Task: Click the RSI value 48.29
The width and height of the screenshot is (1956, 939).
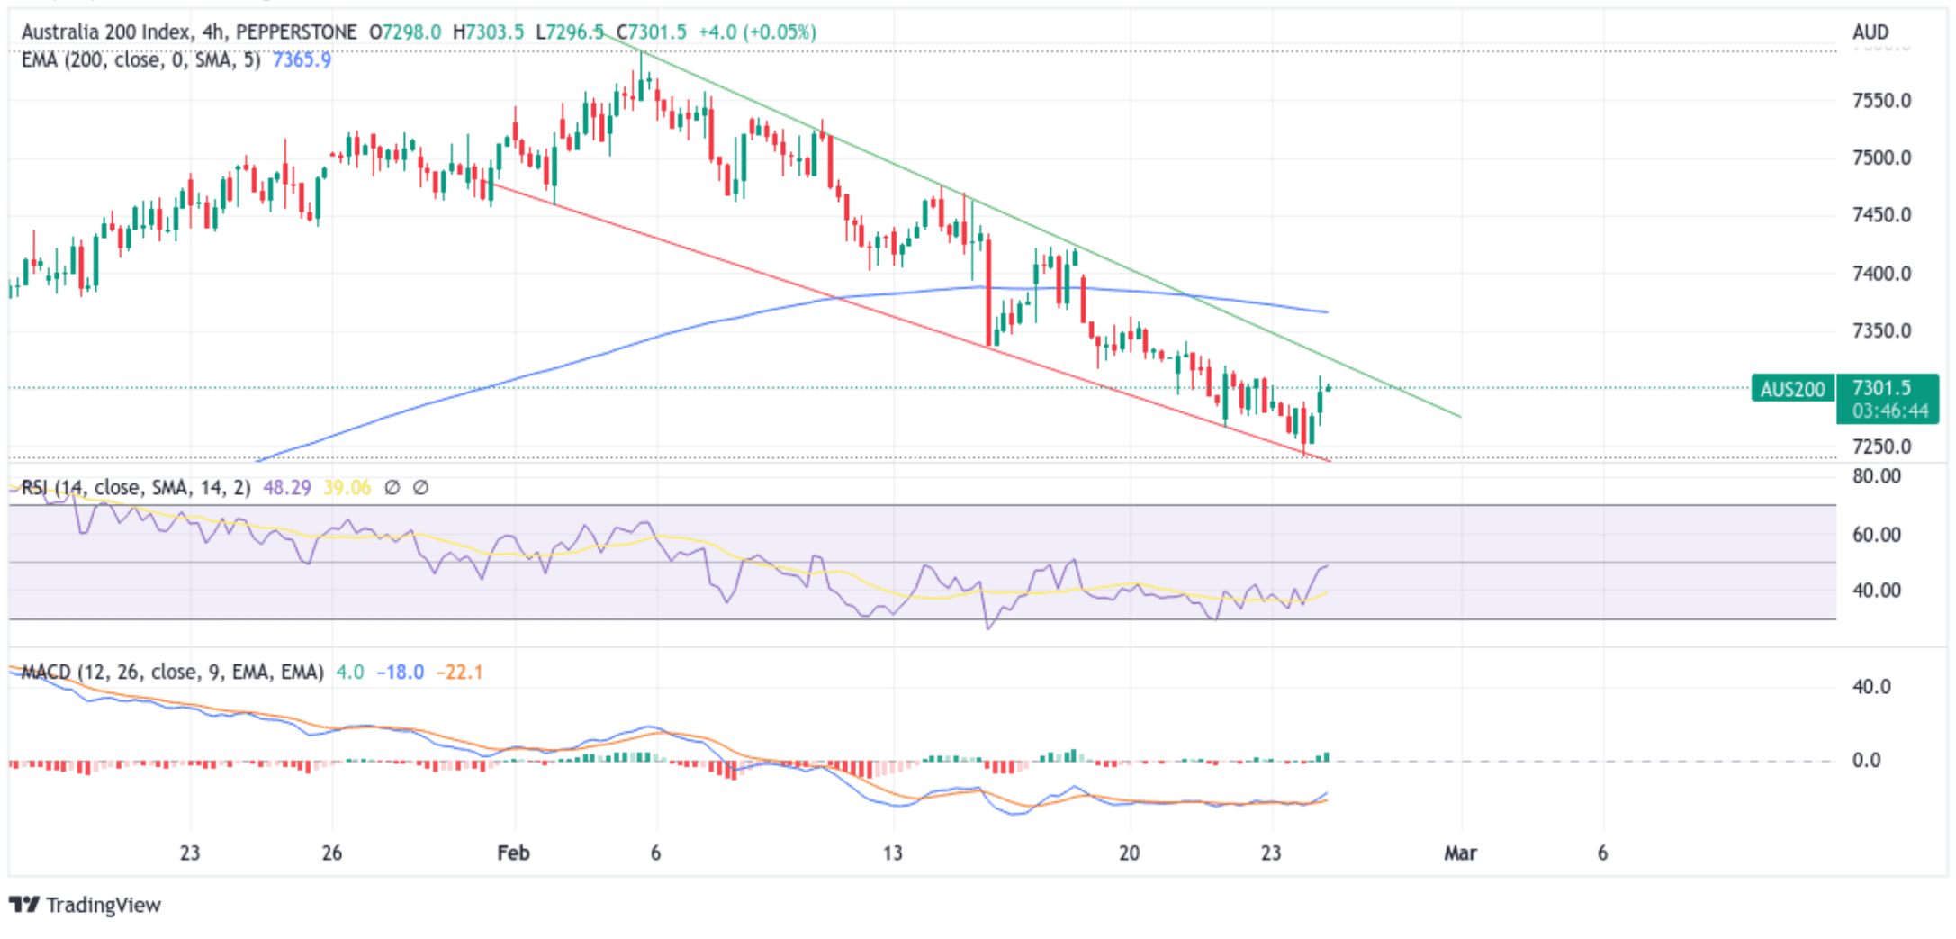Action: [x=286, y=488]
